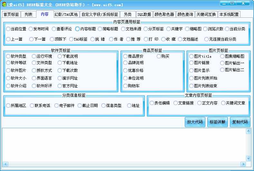Click the horizontal scroll left arrow
Screen dimensions: 254x171
[5, 164]
